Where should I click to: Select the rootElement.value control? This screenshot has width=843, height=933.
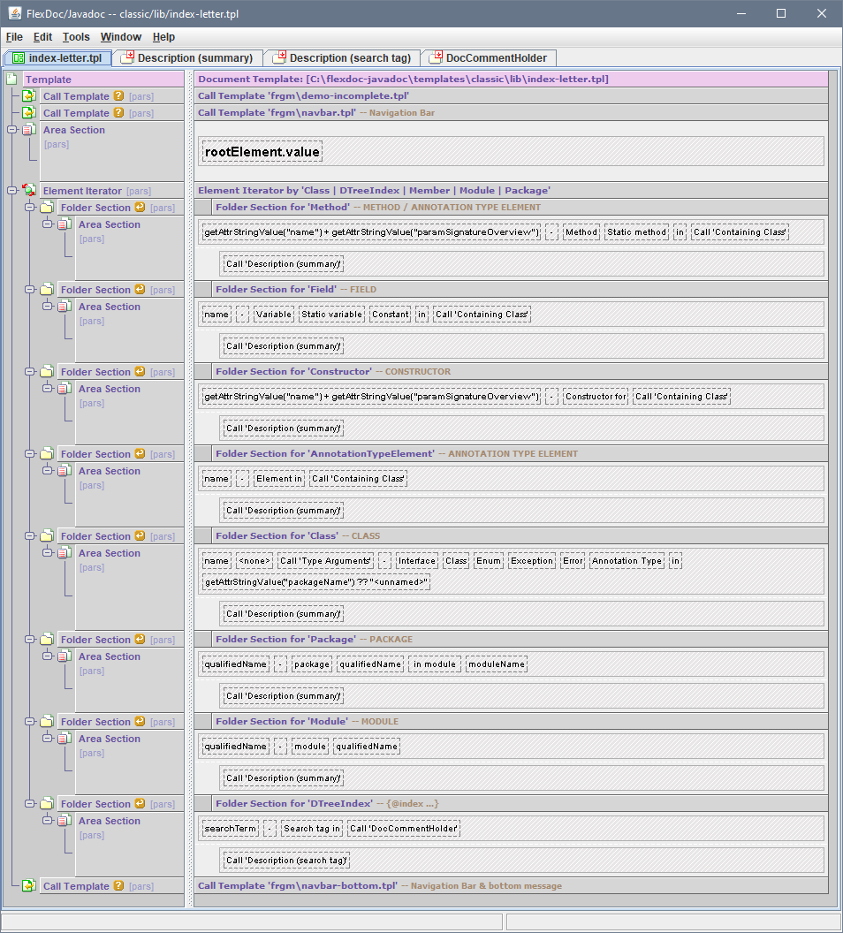[262, 152]
